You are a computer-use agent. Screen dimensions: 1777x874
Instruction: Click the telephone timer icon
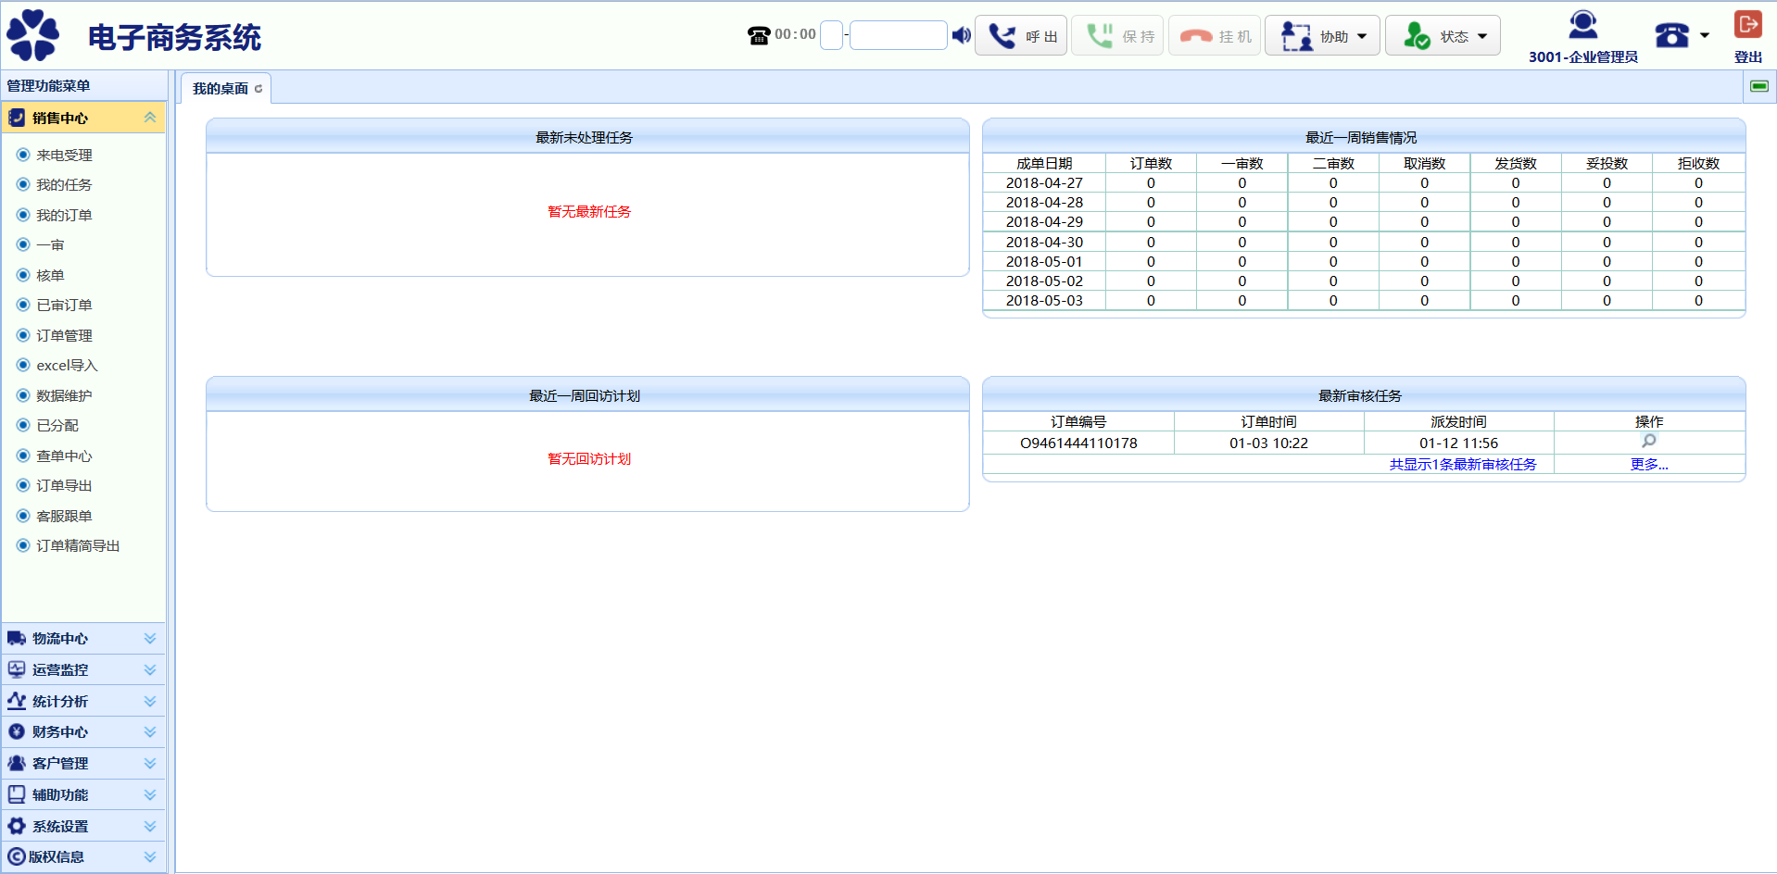(x=759, y=35)
